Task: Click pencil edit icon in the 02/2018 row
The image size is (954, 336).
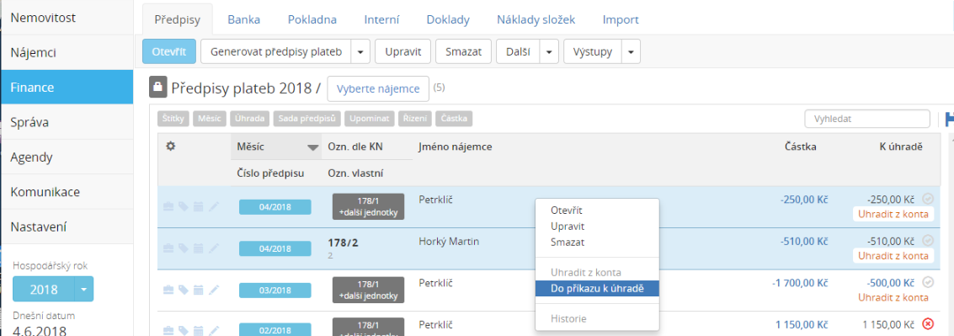Action: tap(213, 330)
